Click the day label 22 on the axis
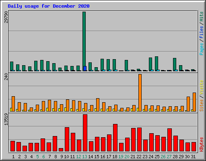Screen dimensions: 206x161 (x=139, y=157)
